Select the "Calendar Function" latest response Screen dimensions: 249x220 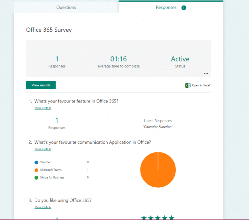158,127
